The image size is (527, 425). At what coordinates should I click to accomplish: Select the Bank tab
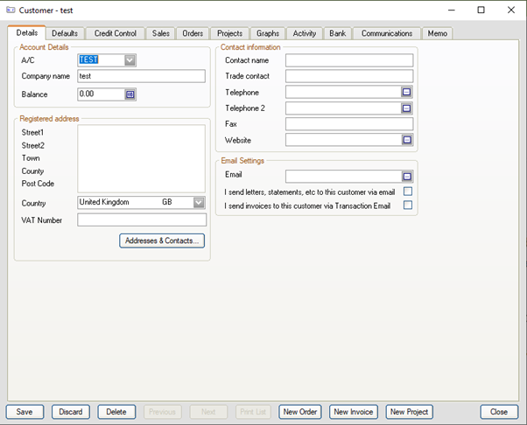[x=337, y=33]
